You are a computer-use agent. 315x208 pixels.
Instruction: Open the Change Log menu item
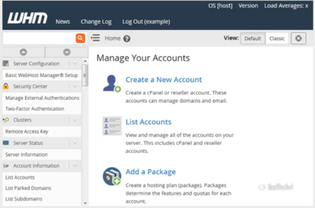pos(96,22)
